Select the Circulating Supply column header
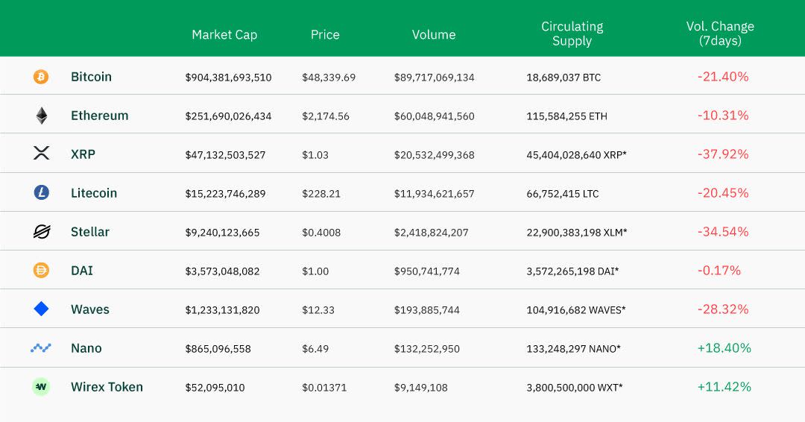Viewport: 805px width, 422px height. (572, 34)
